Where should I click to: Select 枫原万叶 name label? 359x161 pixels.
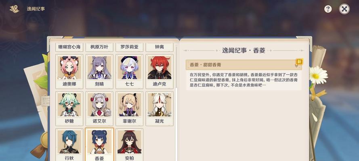pos(99,47)
